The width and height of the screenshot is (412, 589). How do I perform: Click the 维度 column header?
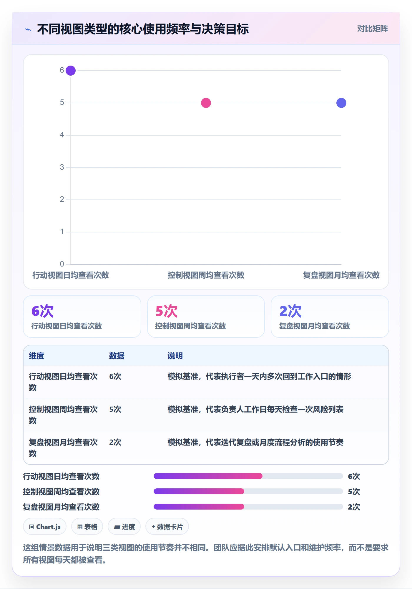(36, 356)
